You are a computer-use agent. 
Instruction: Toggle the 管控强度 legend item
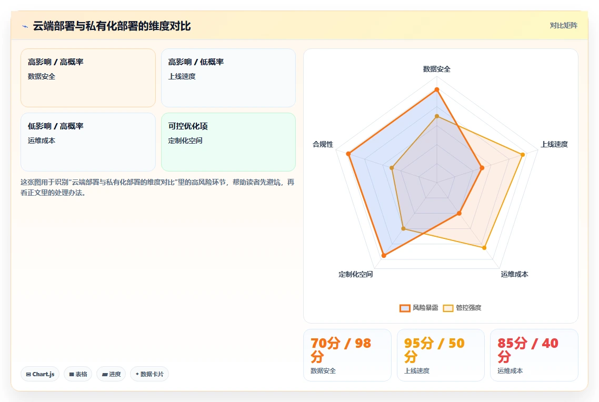point(462,308)
